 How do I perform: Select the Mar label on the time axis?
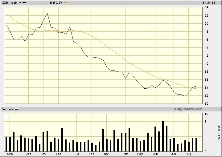[x=107, y=154]
